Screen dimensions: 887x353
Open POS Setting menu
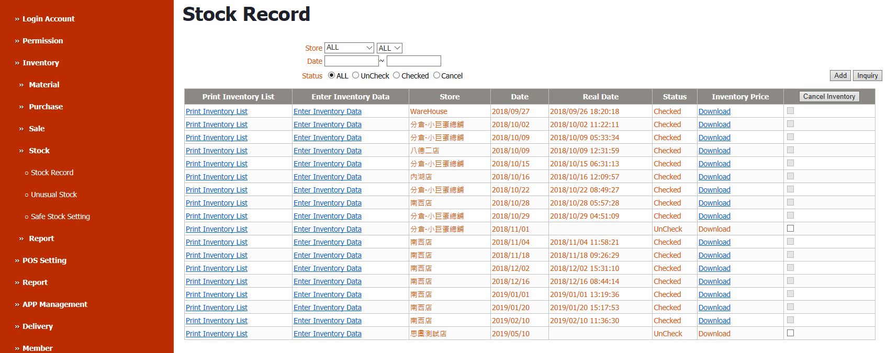pos(44,260)
